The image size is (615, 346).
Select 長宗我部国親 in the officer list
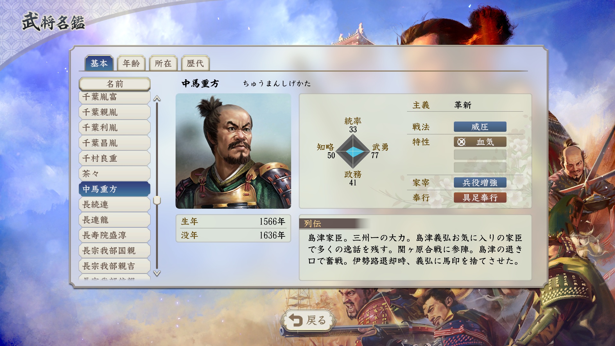coord(115,251)
